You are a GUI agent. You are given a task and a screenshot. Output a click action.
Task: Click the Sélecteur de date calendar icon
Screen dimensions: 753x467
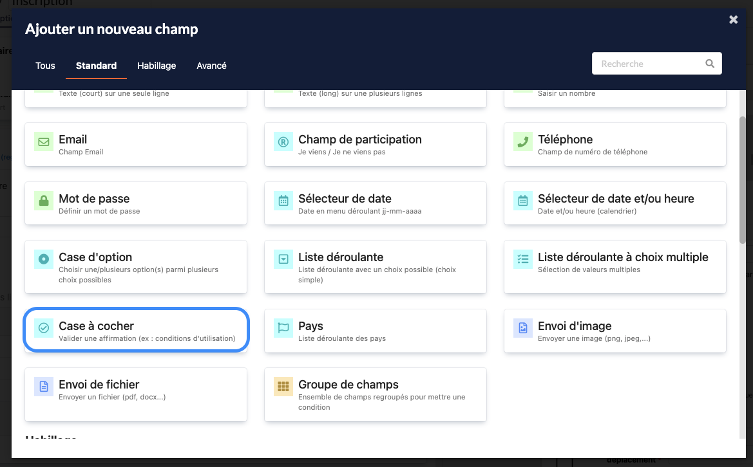(x=283, y=201)
